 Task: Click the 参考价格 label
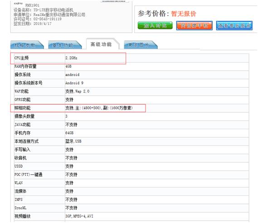153,14
